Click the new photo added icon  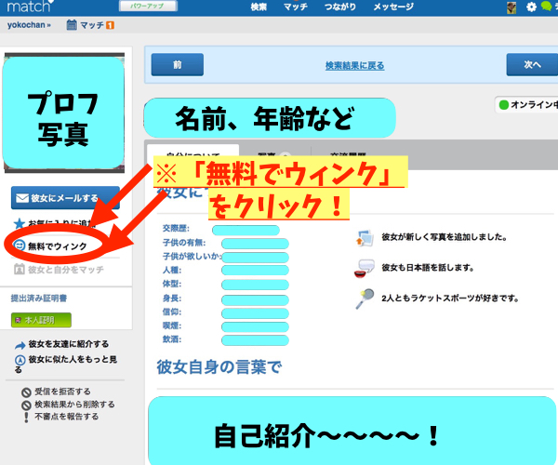365,238
